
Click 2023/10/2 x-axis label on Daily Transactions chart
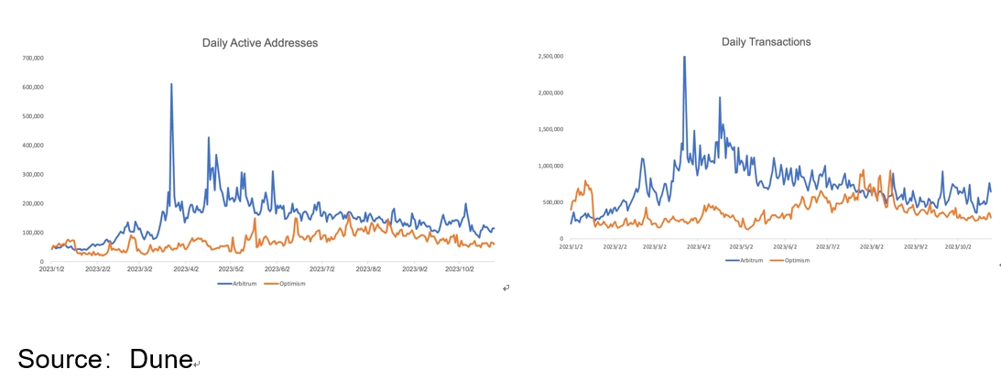coord(958,246)
